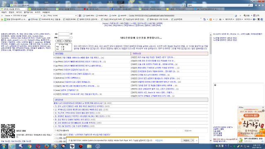265x149 pixels.
Task: Click the Allow button on the notification bar
Action: (x=186, y=140)
